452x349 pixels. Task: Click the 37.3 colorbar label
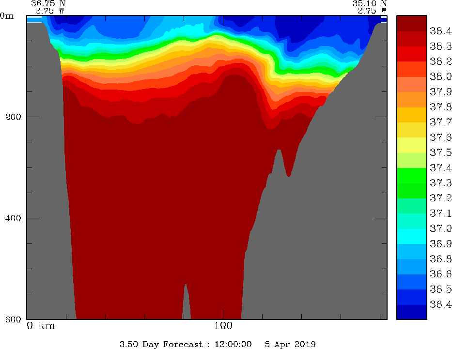440,183
